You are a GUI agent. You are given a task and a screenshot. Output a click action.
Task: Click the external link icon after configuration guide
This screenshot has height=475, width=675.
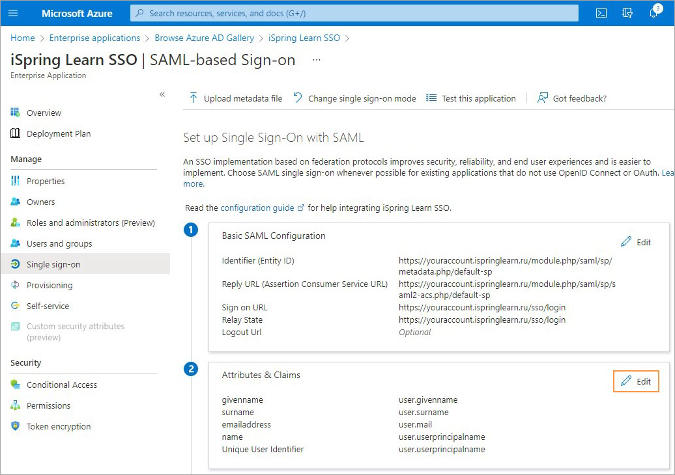[301, 208]
